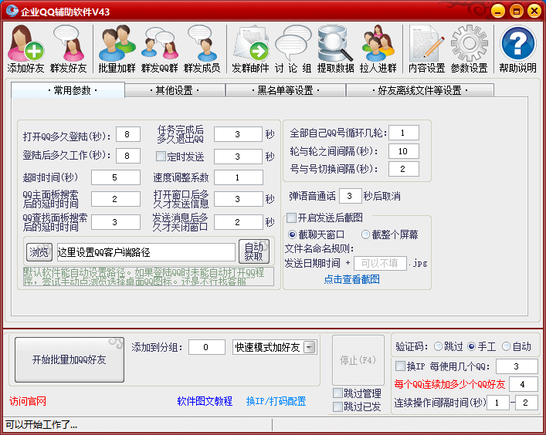Tick the 跳过已发 checkbox

[x=337, y=406]
